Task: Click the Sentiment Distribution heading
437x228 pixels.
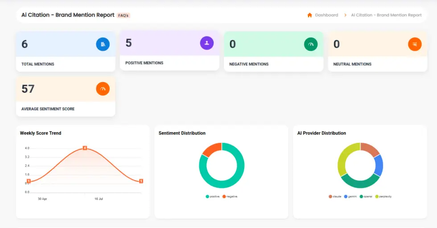Action: point(182,133)
